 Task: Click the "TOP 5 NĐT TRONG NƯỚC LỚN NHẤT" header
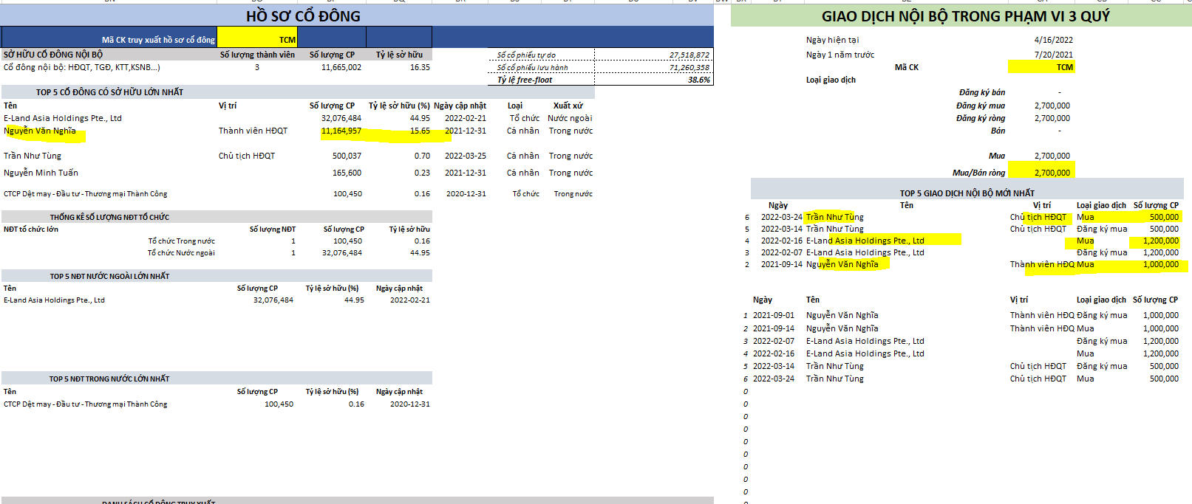tap(109, 379)
